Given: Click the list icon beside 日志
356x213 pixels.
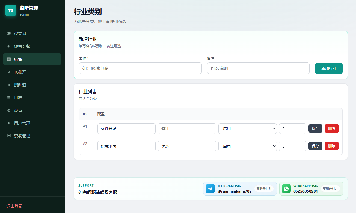Looking at the screenshot, I should point(9,98).
